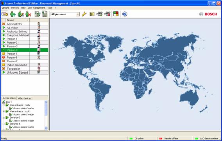Click the device tree scroll down arrow
The image size is (222, 141).
[46, 128]
